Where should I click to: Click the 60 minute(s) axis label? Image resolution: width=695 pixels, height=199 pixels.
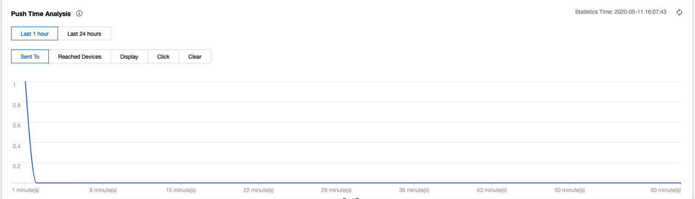click(665, 189)
